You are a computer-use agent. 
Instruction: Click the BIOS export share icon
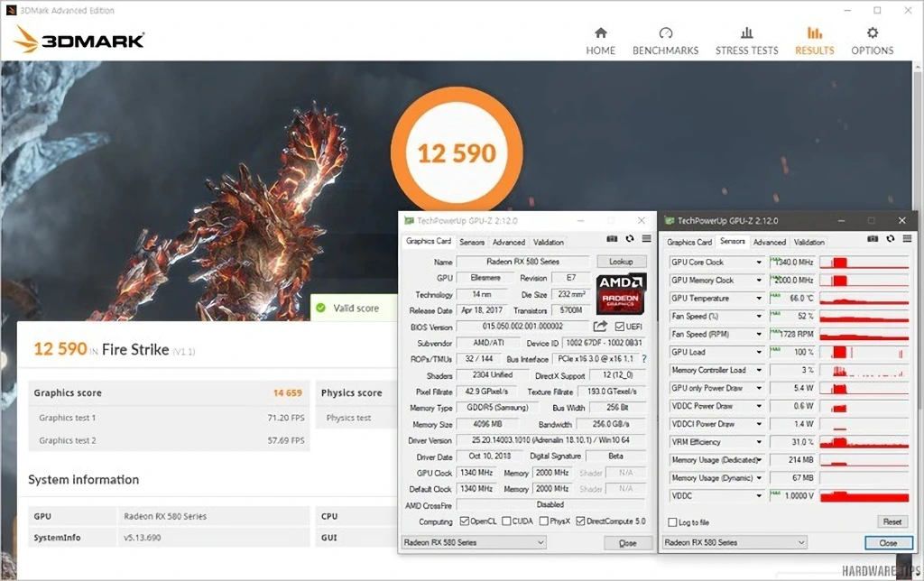tap(600, 326)
